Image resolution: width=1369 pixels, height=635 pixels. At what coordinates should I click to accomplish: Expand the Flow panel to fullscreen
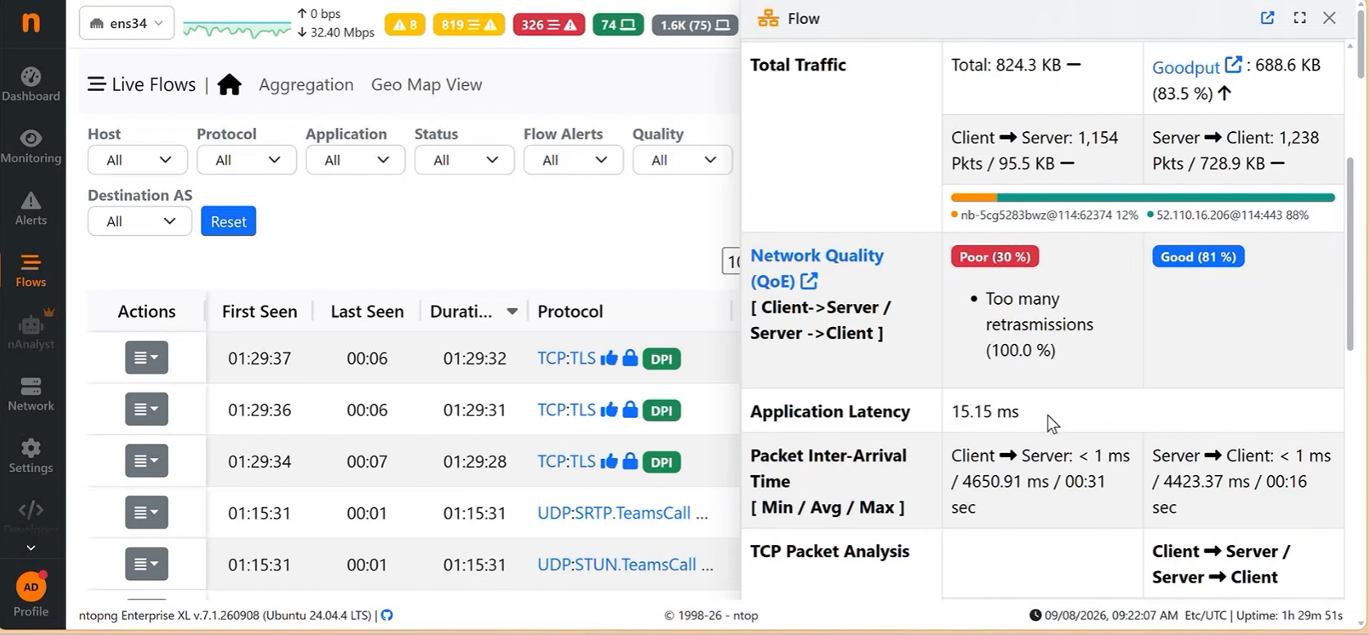1299,18
